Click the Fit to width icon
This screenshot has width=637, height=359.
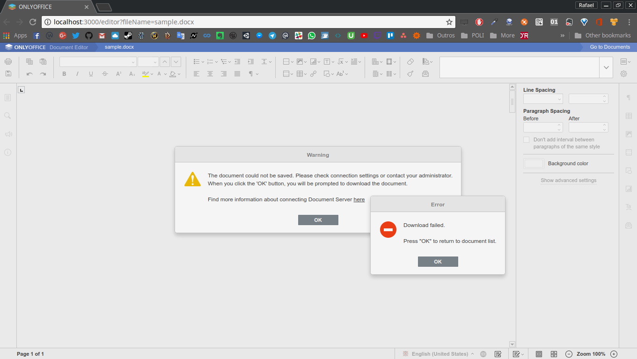554,354
